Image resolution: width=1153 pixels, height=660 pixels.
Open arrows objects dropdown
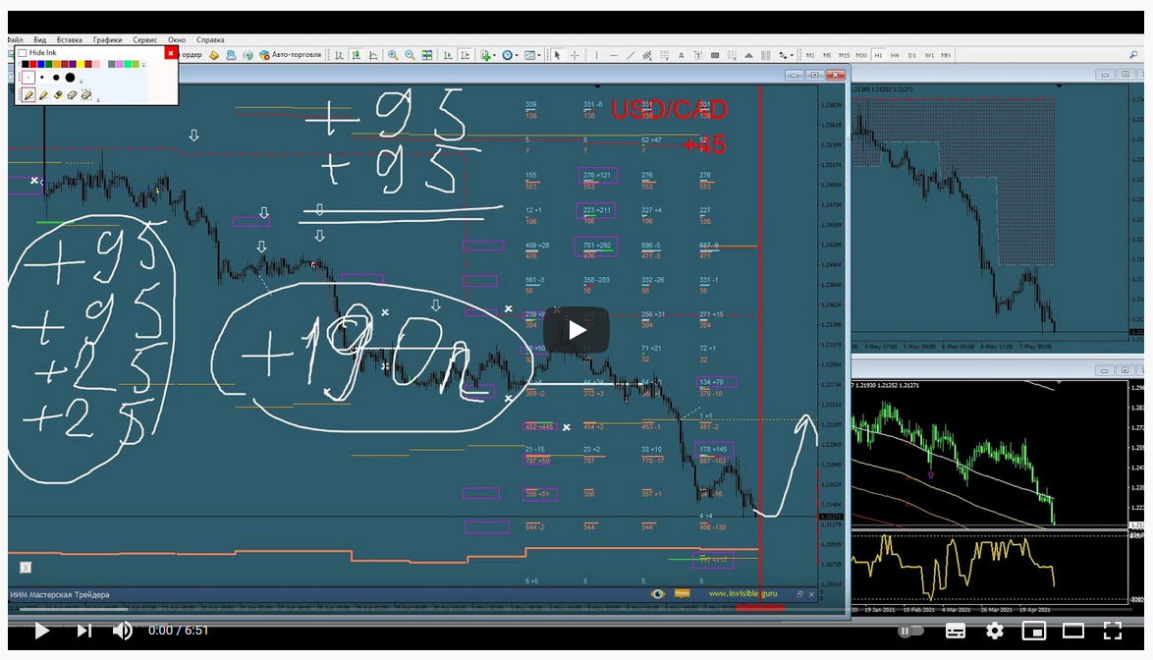[x=786, y=55]
